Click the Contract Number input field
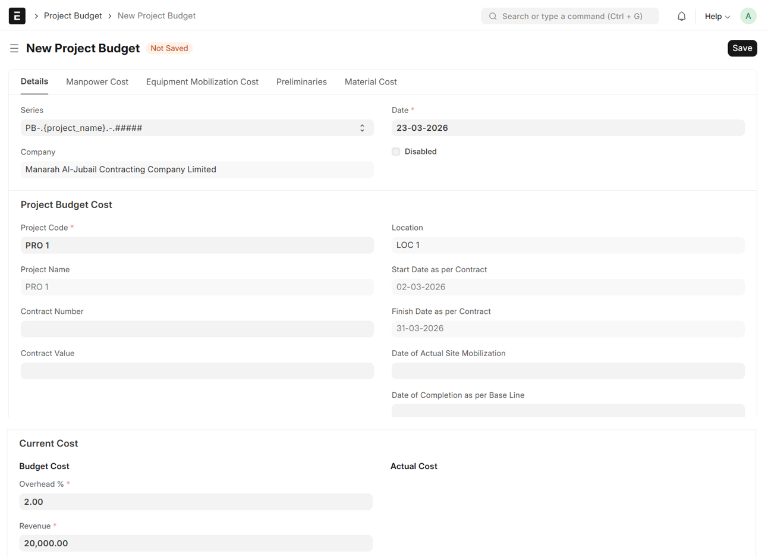 coord(197,329)
